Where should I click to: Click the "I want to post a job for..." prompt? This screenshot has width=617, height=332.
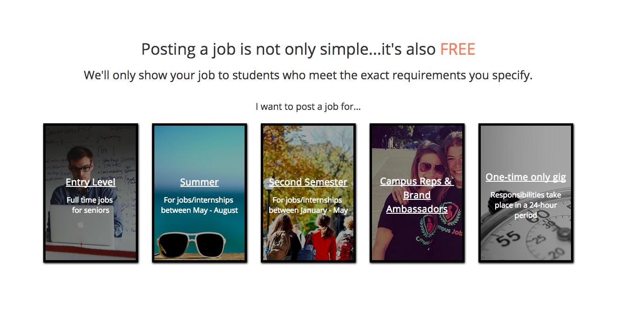click(308, 107)
